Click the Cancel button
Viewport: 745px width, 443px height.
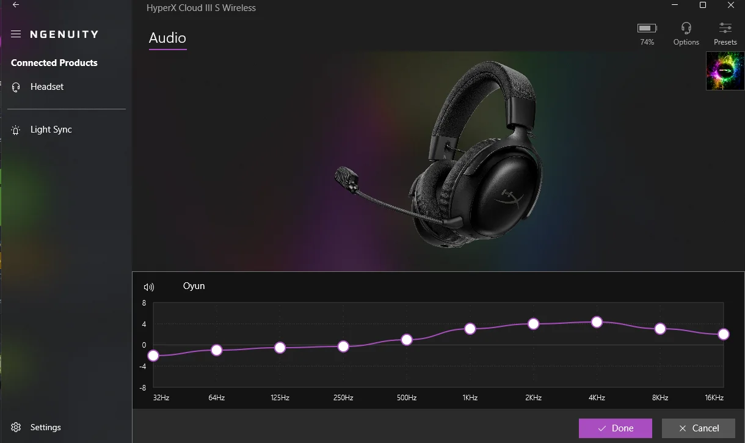[x=699, y=428]
